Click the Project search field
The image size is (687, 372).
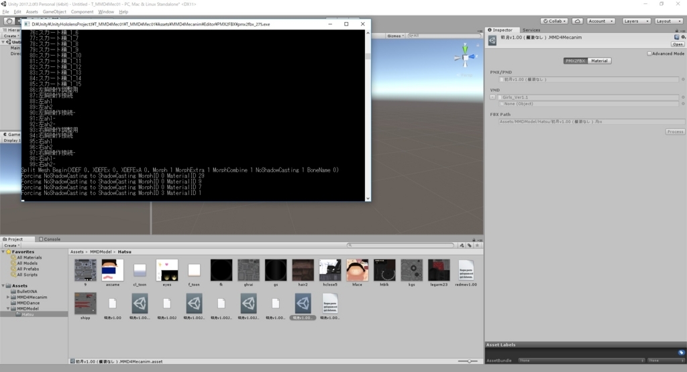click(x=401, y=245)
